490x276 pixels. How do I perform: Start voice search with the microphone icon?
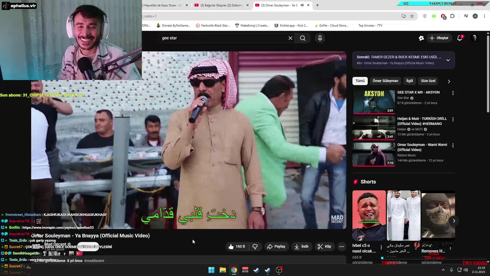click(320, 38)
